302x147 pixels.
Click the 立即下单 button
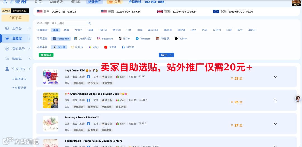tap(15, 18)
